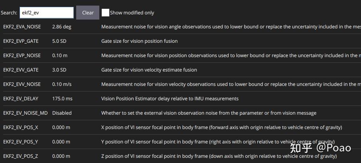Open the EKF2_EVP_GATE 5.0 SD value
Screen dimensions: 361x163
point(59,41)
